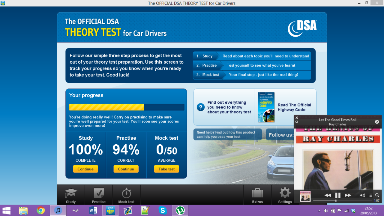
Task: Click the network signal tray icon
Action: [346, 211]
